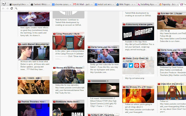
Task: Click 'Rob Legato creates movie effects' description
Action: (x=34, y=32)
